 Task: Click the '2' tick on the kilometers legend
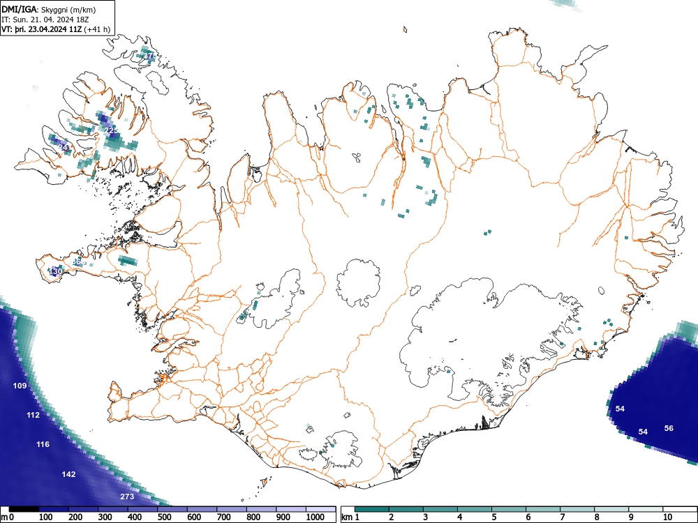point(391,517)
